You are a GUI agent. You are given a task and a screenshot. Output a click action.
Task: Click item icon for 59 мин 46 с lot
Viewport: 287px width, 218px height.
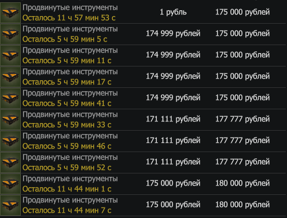tap(10, 141)
